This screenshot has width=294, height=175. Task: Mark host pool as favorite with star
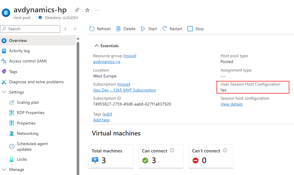click(x=87, y=10)
